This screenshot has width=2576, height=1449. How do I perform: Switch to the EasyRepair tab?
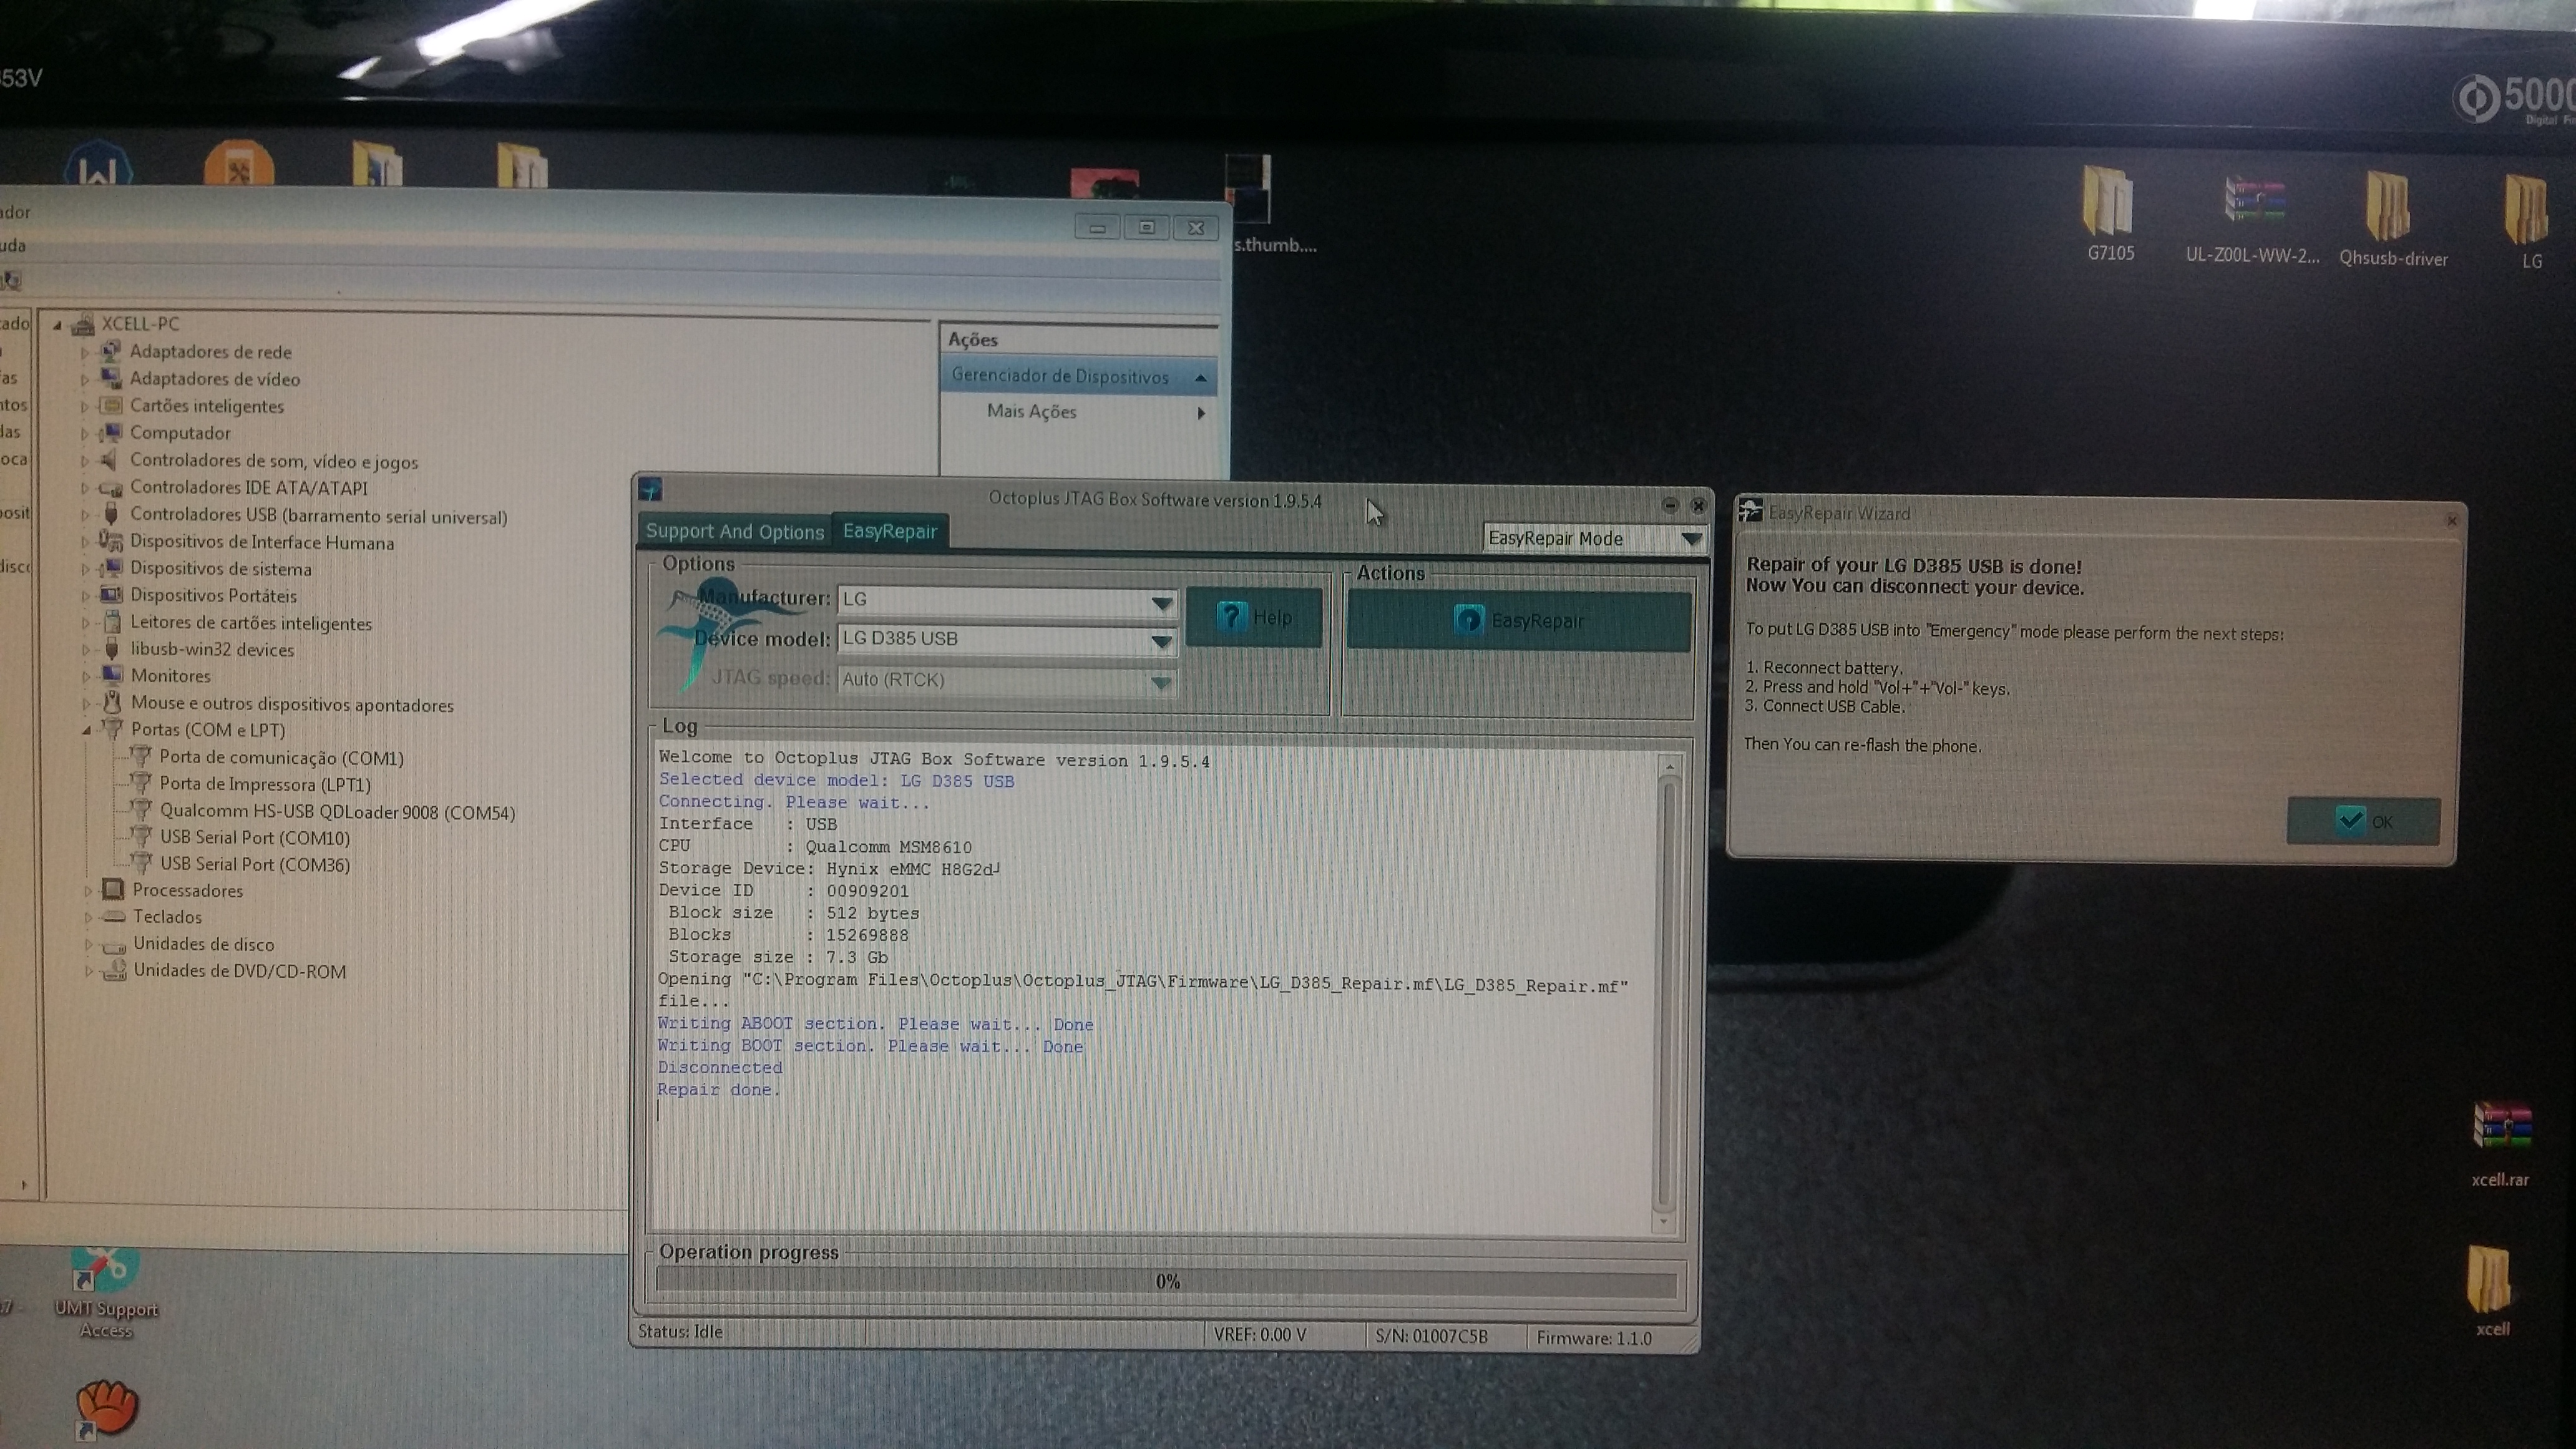click(x=890, y=531)
